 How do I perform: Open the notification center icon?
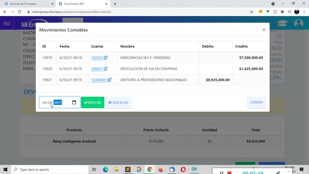click(x=301, y=170)
